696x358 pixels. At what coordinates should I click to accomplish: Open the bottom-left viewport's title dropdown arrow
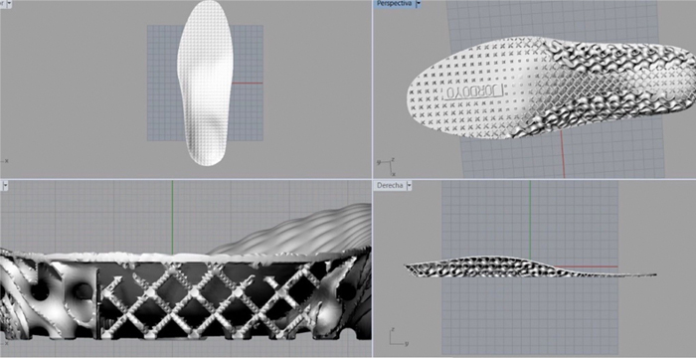(6, 186)
